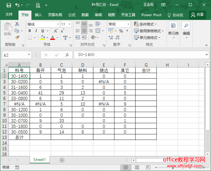Toggle center horizontal alignment
Screen dimensions: 211x171
pos(84,31)
